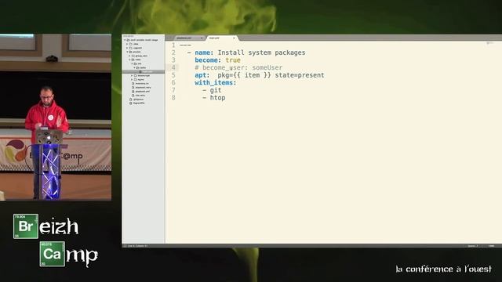Click the group_vars folder icon
Screen dimensions: 502x282
point(133,56)
